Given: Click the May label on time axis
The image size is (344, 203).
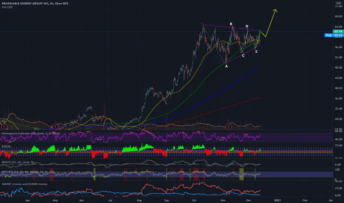Looking at the screenshot, I should tap(55, 200).
